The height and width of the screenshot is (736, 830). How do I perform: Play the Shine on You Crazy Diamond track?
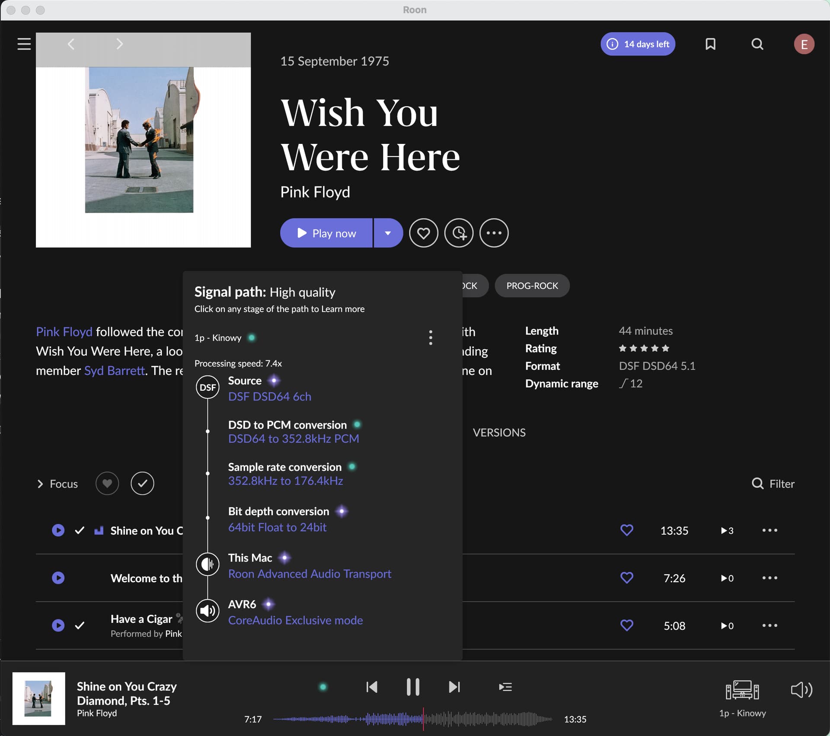pyautogui.click(x=58, y=530)
